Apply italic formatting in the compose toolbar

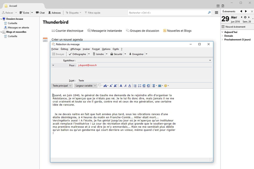click(125, 86)
